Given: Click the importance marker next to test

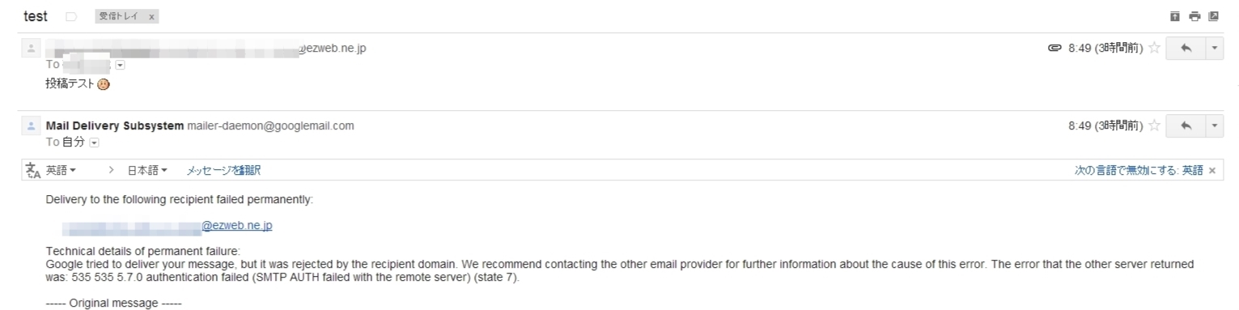Looking at the screenshot, I should (x=70, y=16).
